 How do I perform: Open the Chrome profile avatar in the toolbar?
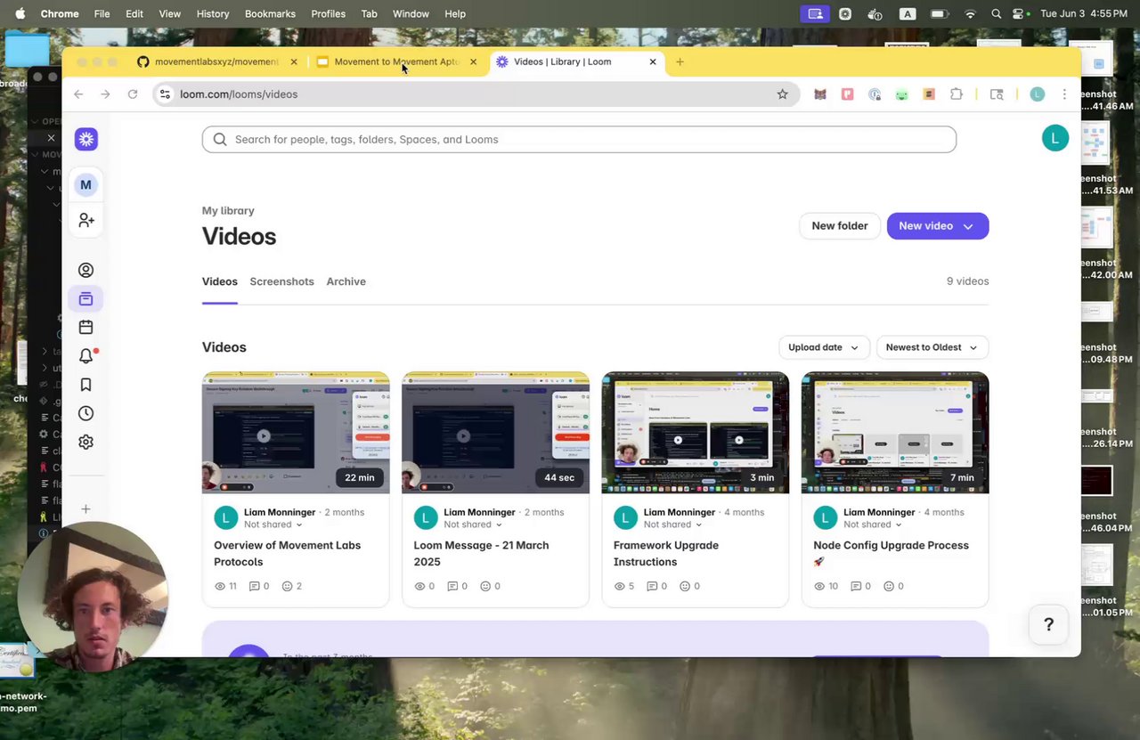click(1037, 94)
